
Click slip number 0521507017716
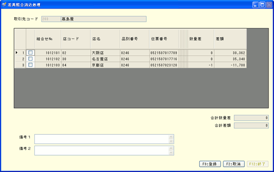[164, 59]
